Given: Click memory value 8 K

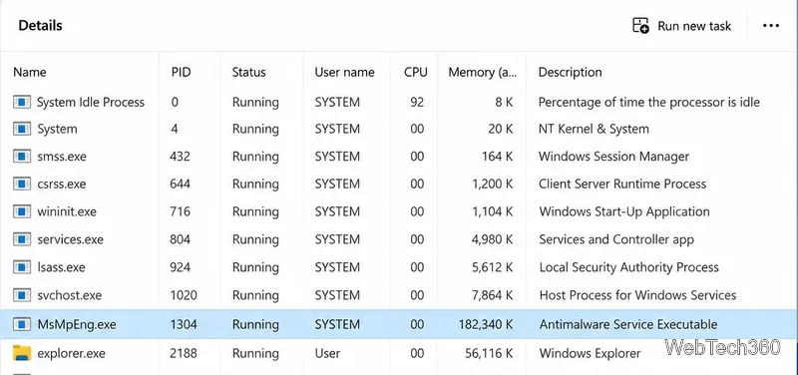Looking at the screenshot, I should click(x=504, y=102).
